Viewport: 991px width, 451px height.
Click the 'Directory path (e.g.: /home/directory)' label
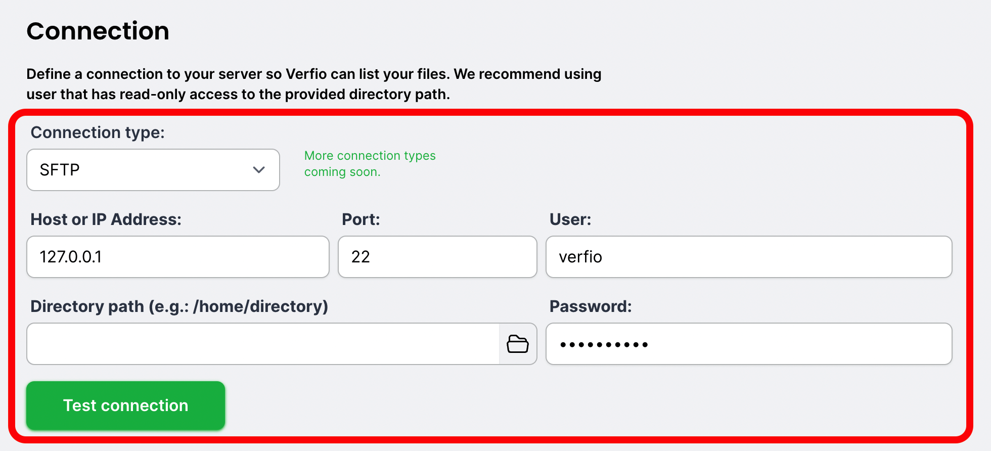179,306
